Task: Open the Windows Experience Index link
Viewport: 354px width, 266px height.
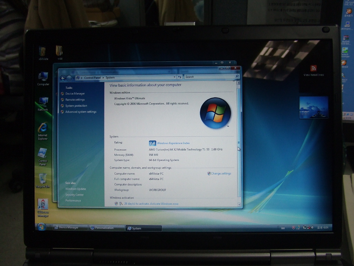Action: 173,143
